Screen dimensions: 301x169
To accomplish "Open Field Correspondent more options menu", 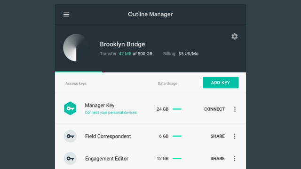I will pos(235,136).
